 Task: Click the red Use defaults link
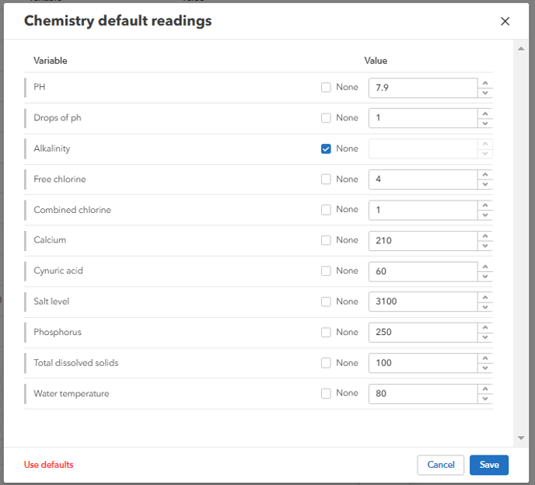pyautogui.click(x=48, y=465)
